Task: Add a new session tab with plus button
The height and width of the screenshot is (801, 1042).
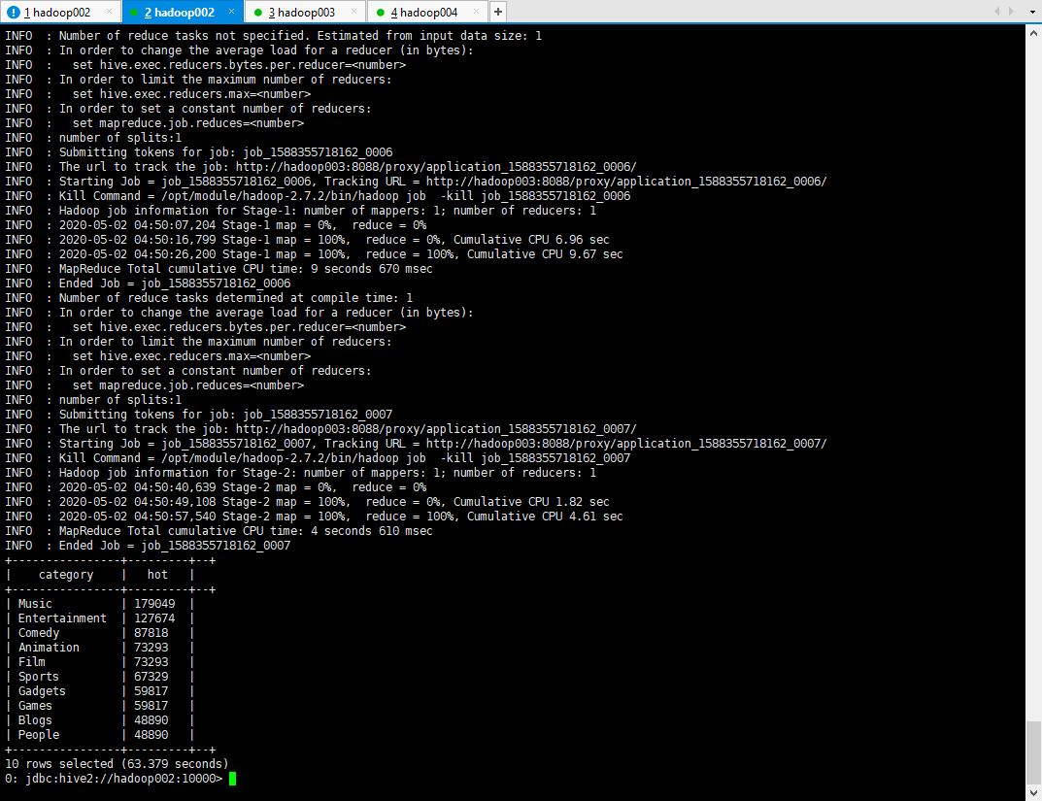Action: click(498, 12)
